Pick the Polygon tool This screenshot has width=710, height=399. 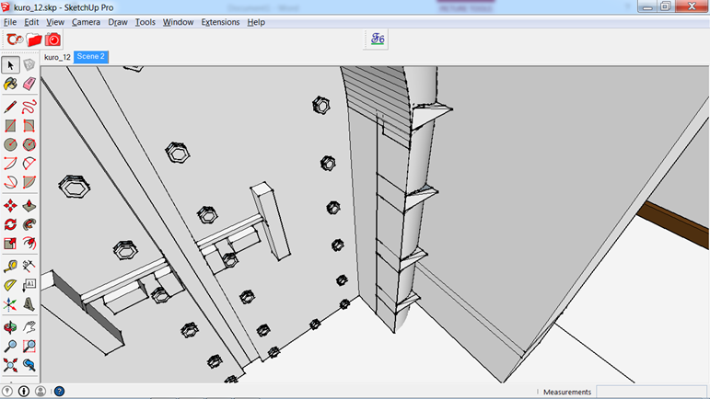point(29,144)
